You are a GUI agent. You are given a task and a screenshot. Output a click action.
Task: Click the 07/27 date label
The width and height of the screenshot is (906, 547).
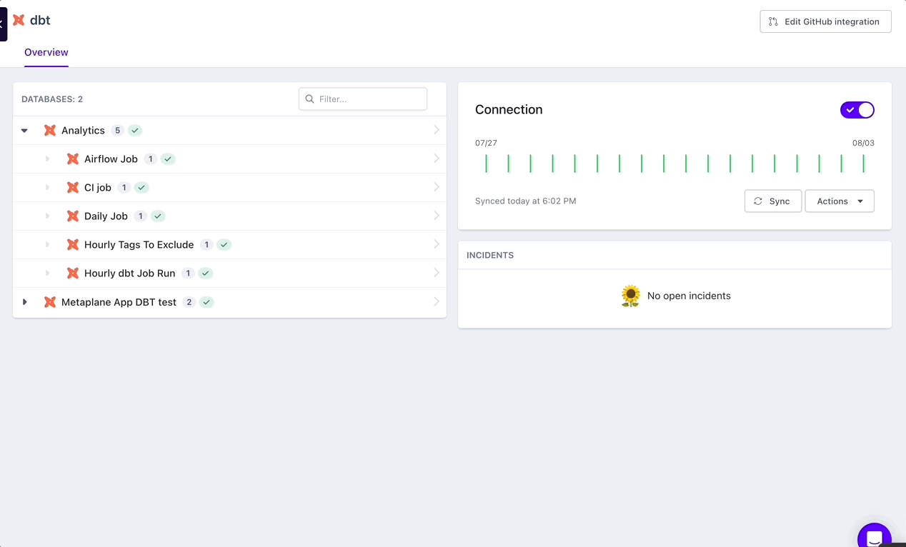tap(486, 143)
